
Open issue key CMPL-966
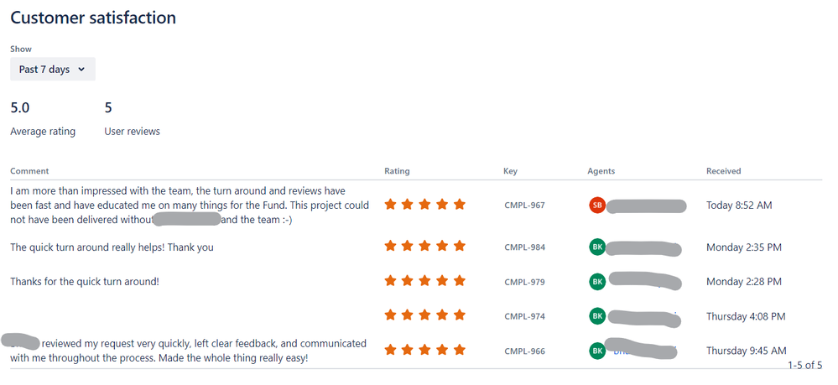524,351
